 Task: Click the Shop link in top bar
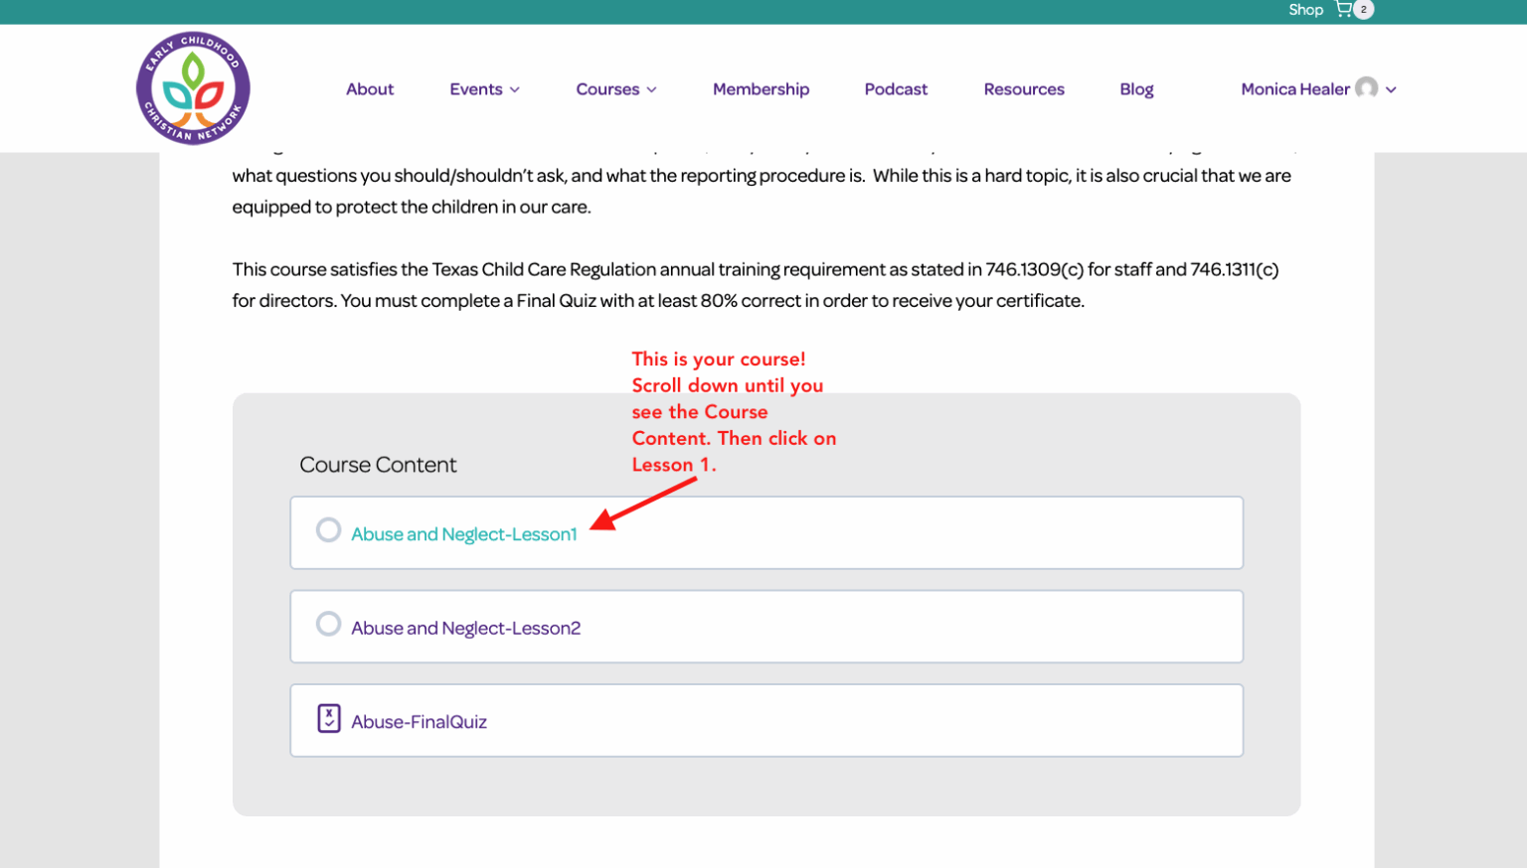coord(1305,10)
